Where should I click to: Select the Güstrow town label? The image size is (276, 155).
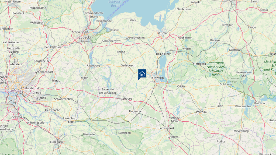(234, 50)
